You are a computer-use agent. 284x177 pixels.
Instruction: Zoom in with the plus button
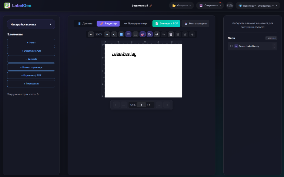(91, 34)
